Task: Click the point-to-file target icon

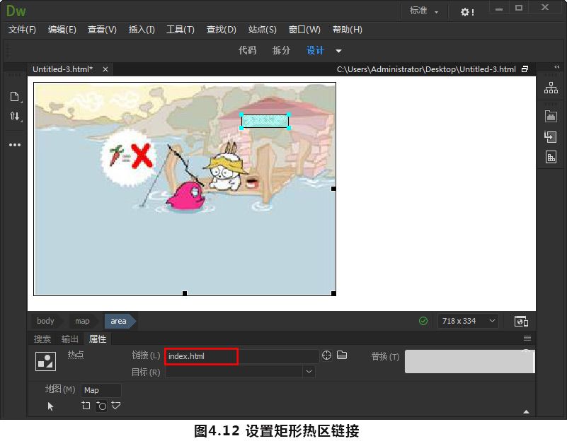Action: pos(326,355)
